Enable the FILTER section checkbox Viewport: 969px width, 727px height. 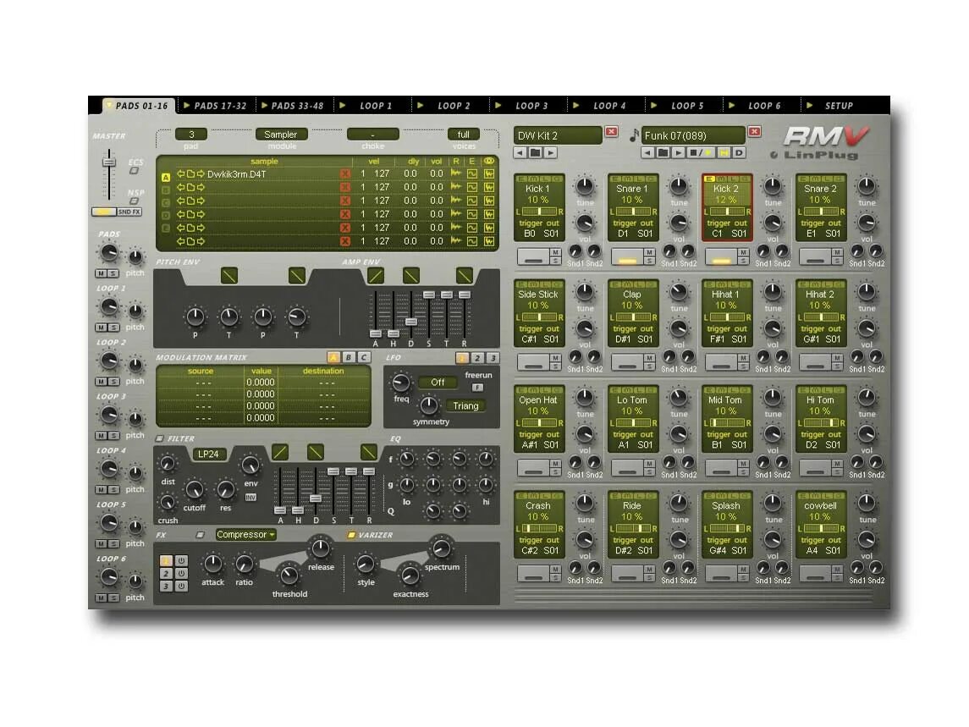159,439
